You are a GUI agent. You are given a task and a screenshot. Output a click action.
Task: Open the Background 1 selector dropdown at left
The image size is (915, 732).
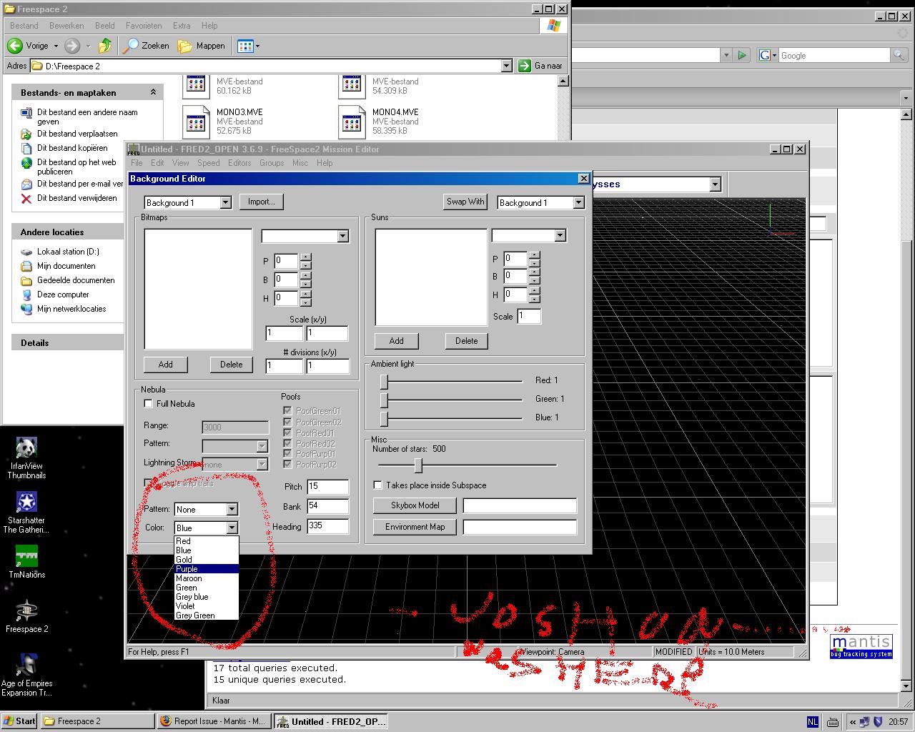coord(225,202)
